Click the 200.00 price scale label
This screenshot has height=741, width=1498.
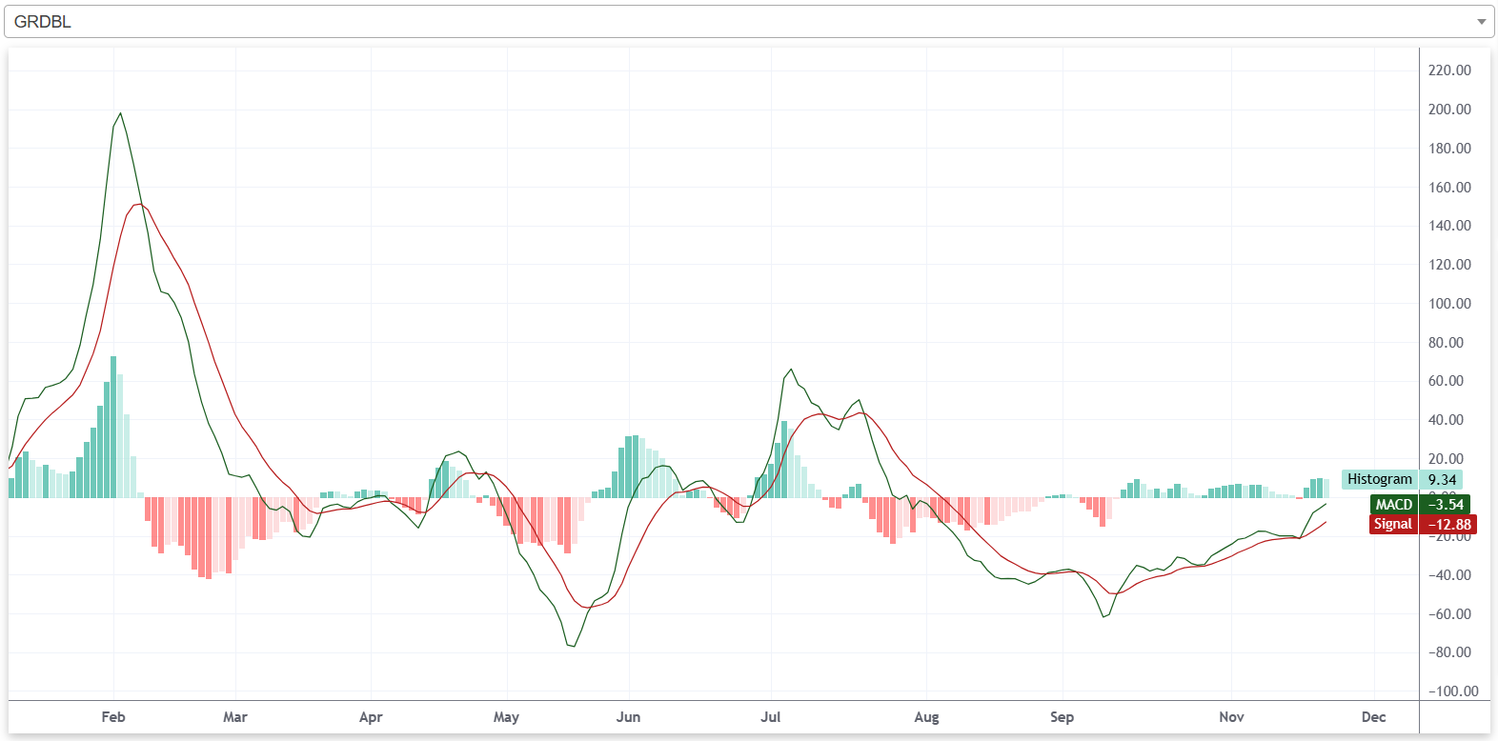click(1449, 110)
